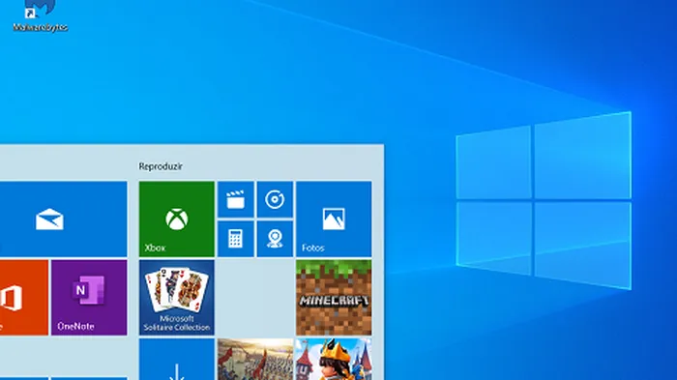Open the Calculator tile
This screenshot has width=677, height=380.
click(236, 239)
